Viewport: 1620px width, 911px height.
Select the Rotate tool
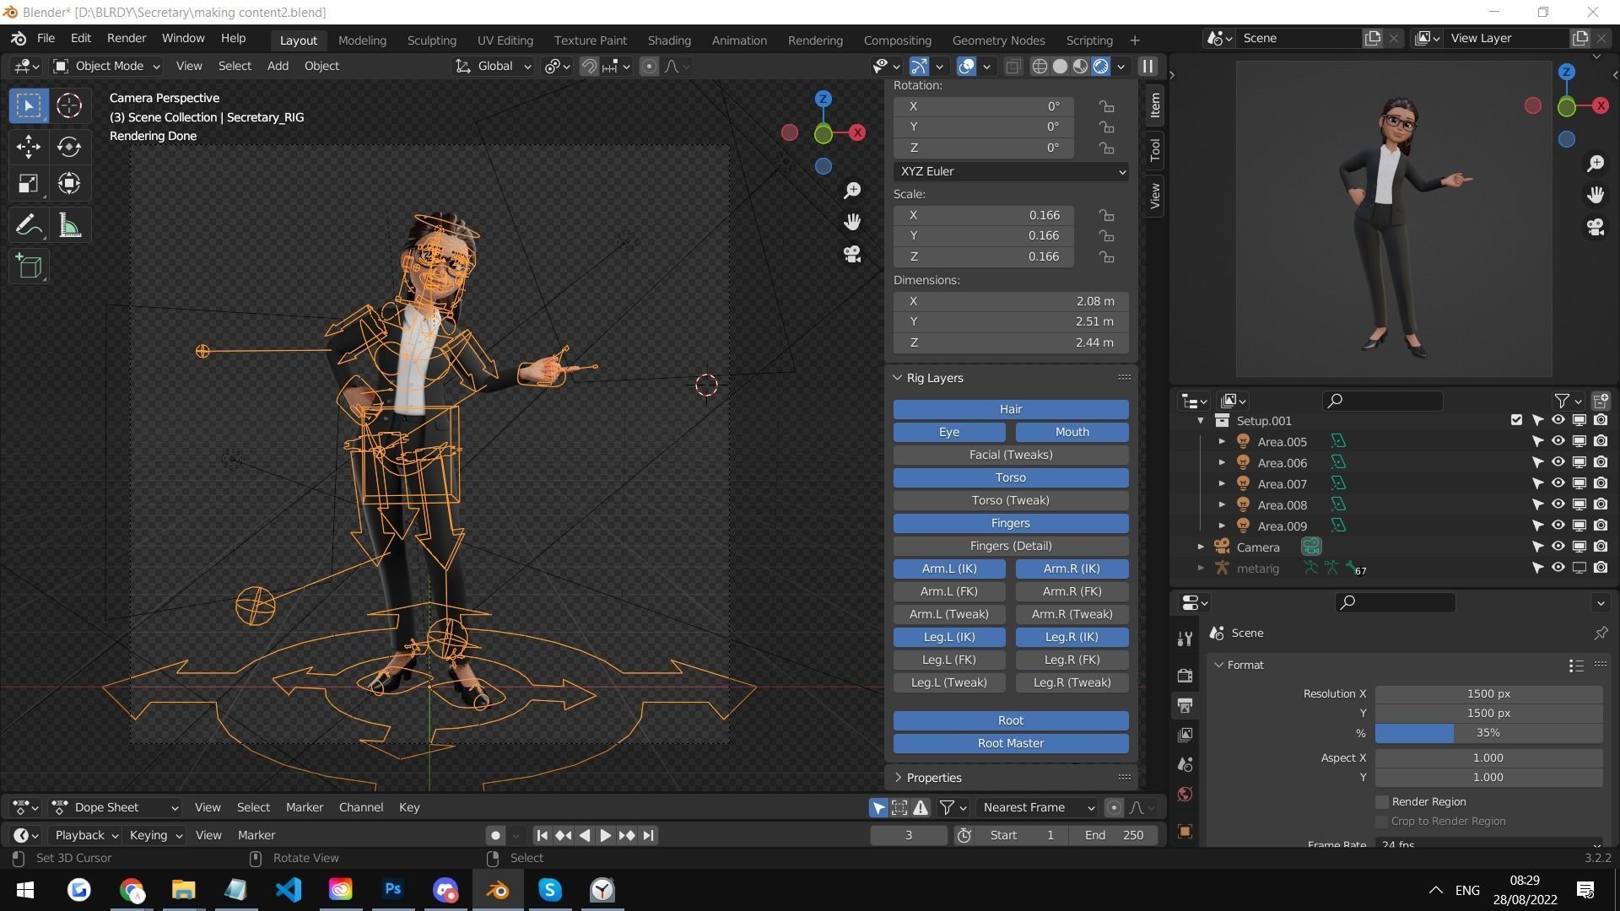point(69,146)
